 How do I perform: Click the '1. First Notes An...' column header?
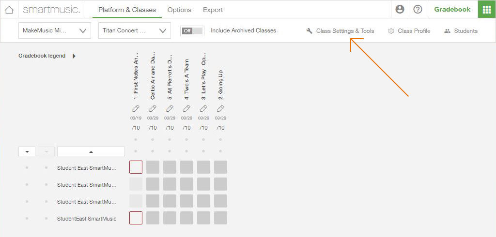[136, 77]
